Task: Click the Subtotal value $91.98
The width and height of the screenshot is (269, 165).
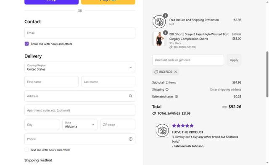Action: click(237, 82)
